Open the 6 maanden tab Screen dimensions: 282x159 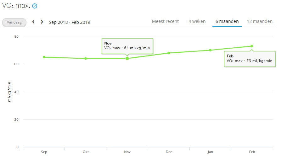(227, 21)
